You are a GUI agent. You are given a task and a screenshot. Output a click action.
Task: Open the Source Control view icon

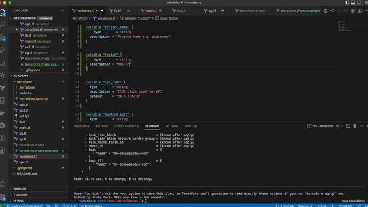[x=3, y=37]
